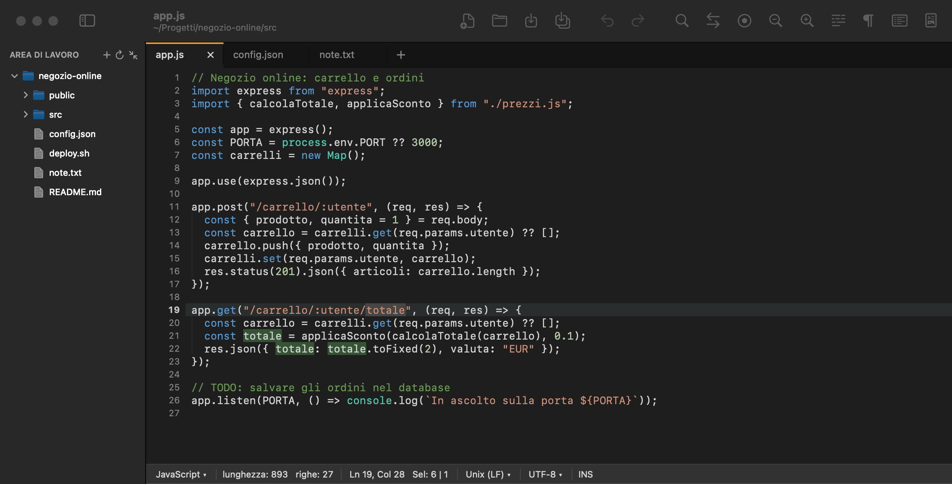
Task: Click the righe: 27 status entry
Action: click(314, 474)
